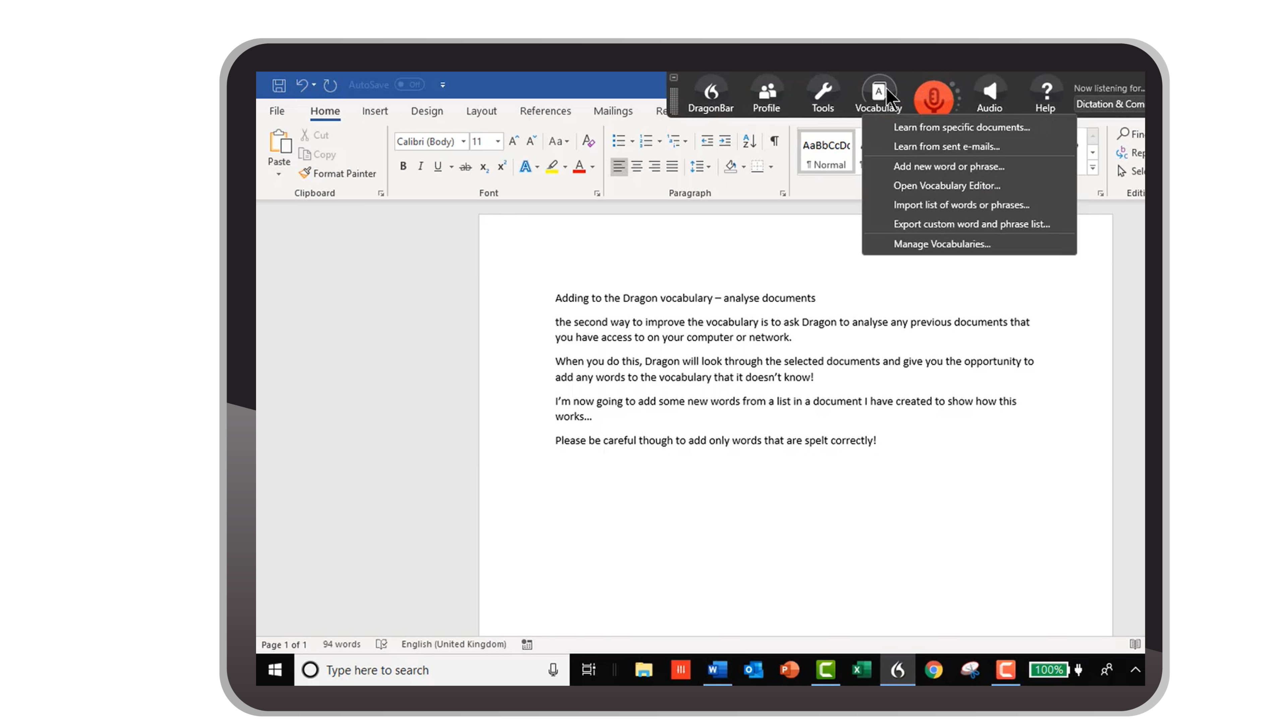Choose Learn from specific documents
1287x724 pixels.
[961, 127]
